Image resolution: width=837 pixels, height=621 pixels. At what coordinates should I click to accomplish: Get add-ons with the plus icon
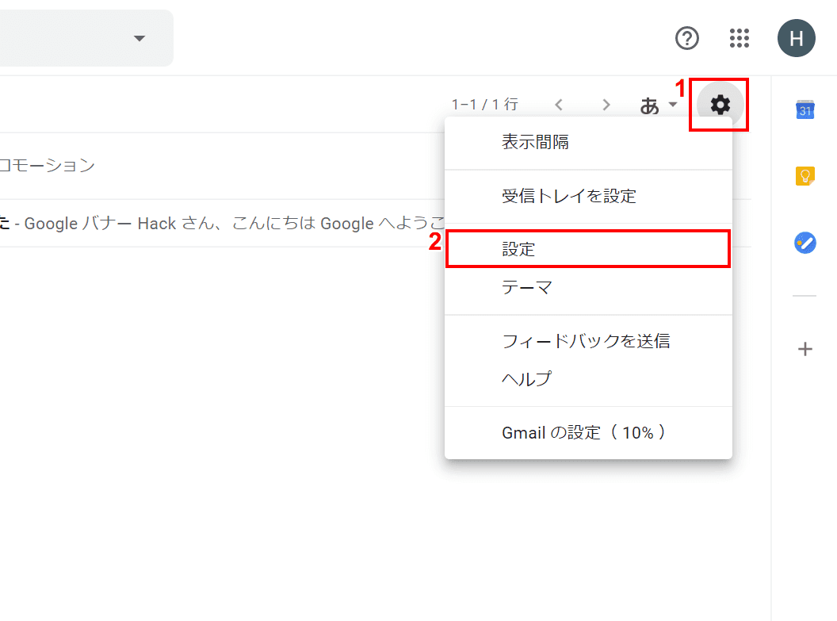point(805,349)
